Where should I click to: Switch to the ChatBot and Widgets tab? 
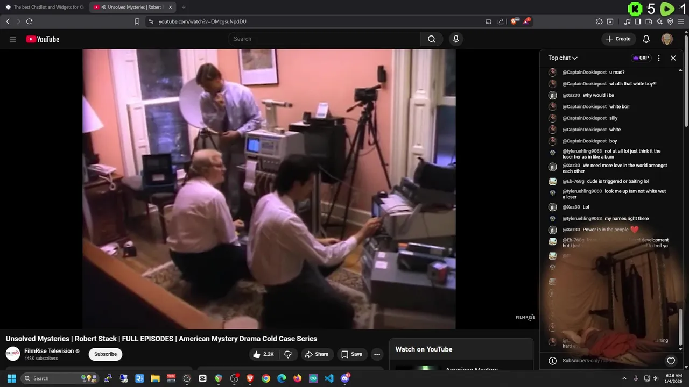click(45, 7)
